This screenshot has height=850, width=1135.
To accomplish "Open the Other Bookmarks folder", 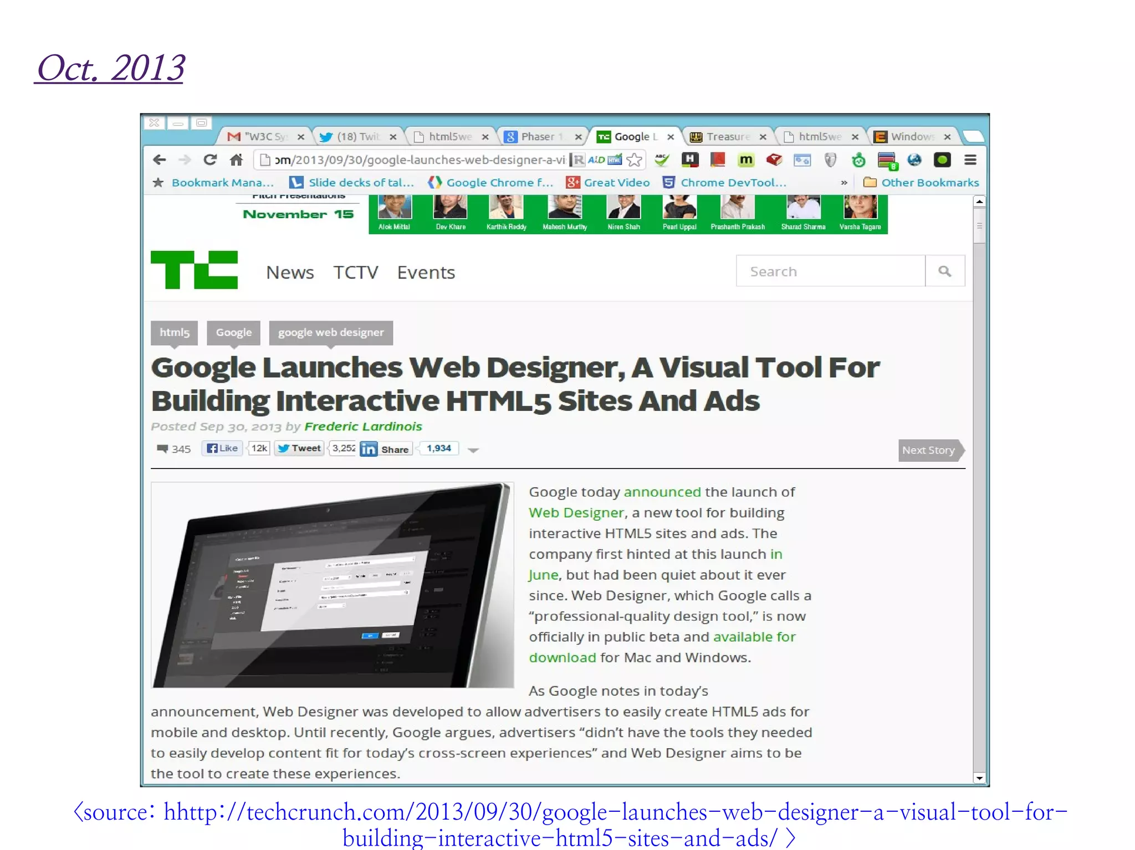I will [921, 182].
